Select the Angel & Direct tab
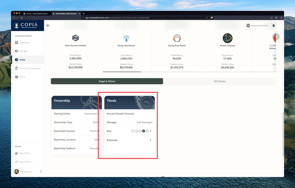 [107, 81]
